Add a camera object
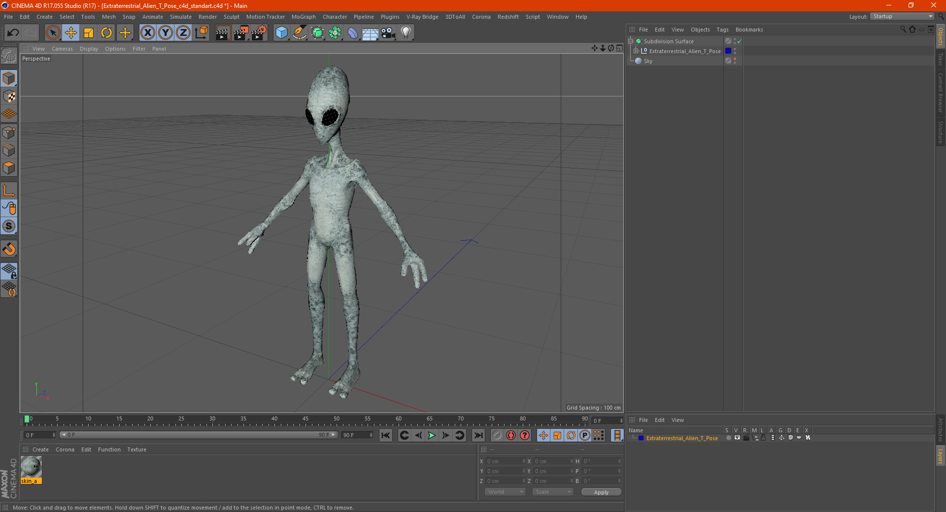The height and width of the screenshot is (512, 946). point(388,33)
